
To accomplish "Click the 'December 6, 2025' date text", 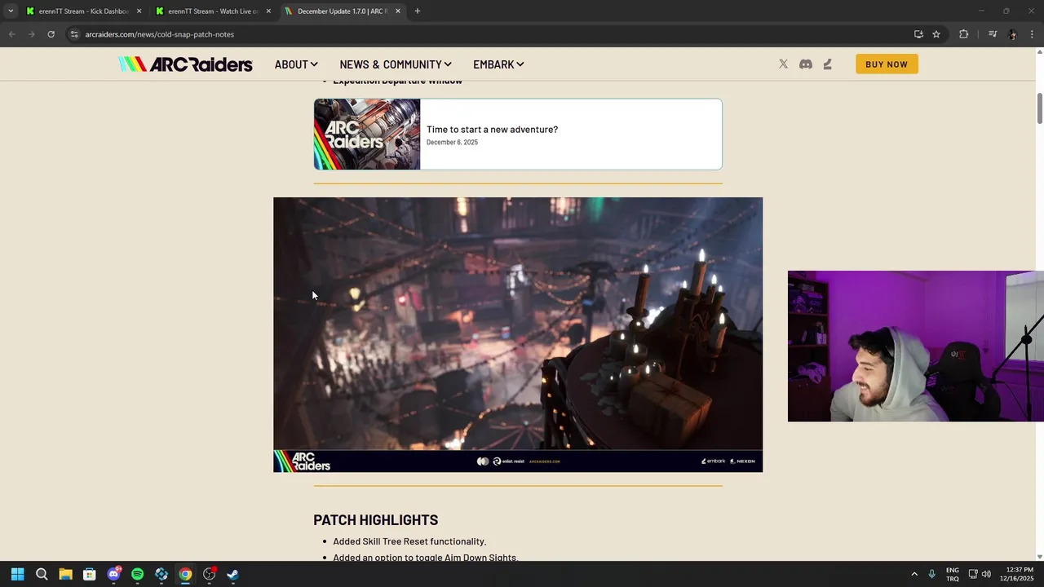I will [452, 142].
